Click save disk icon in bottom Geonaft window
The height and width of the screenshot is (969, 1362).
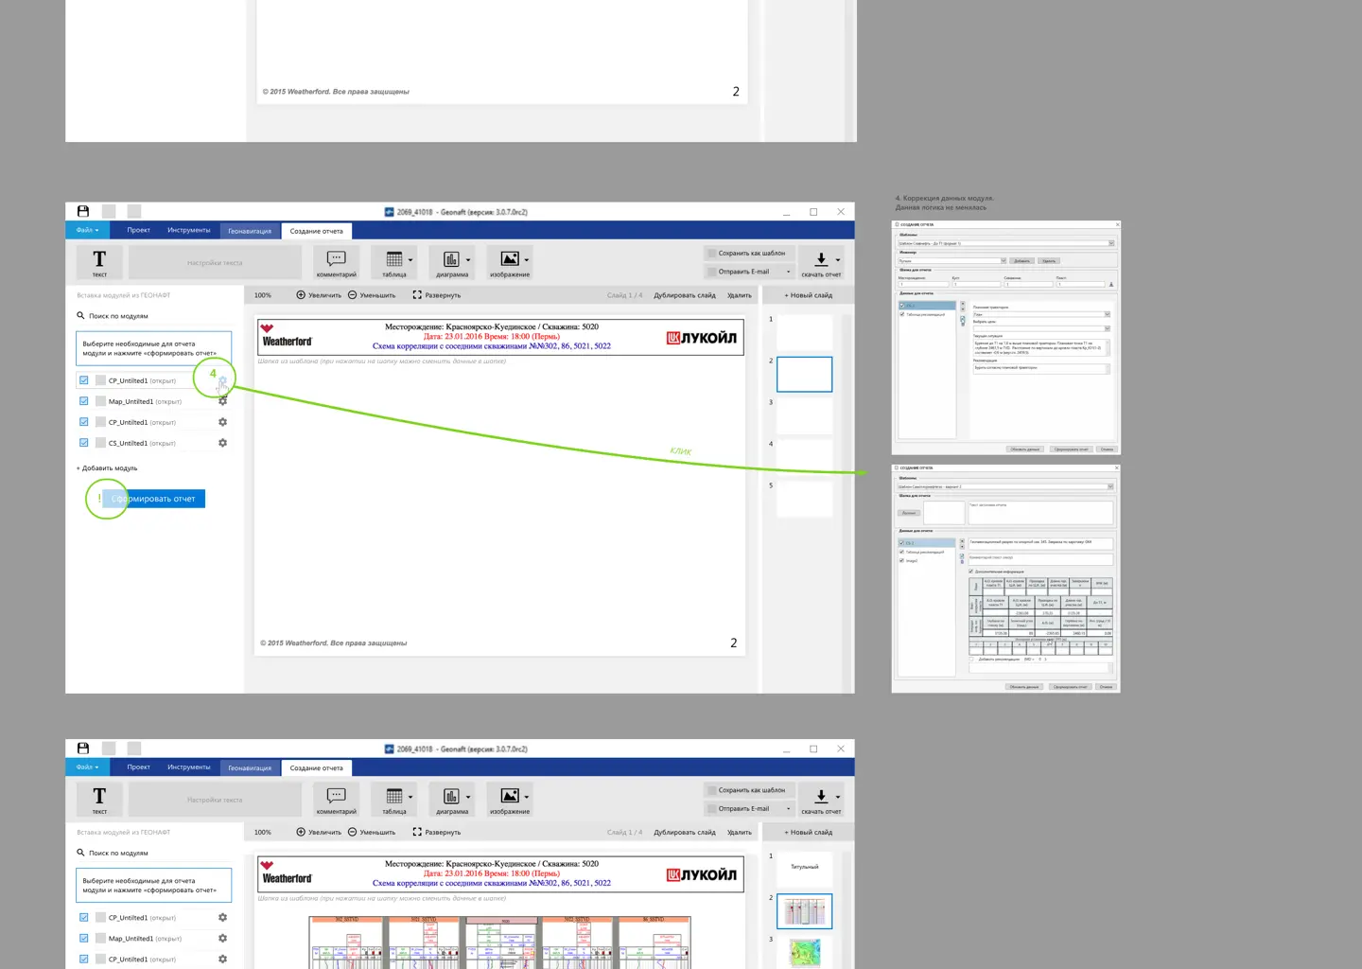(83, 749)
